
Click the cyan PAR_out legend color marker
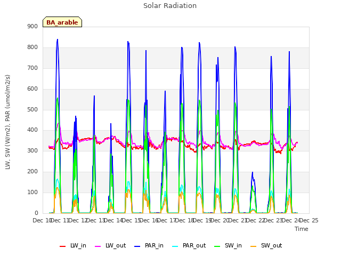point(175,246)
